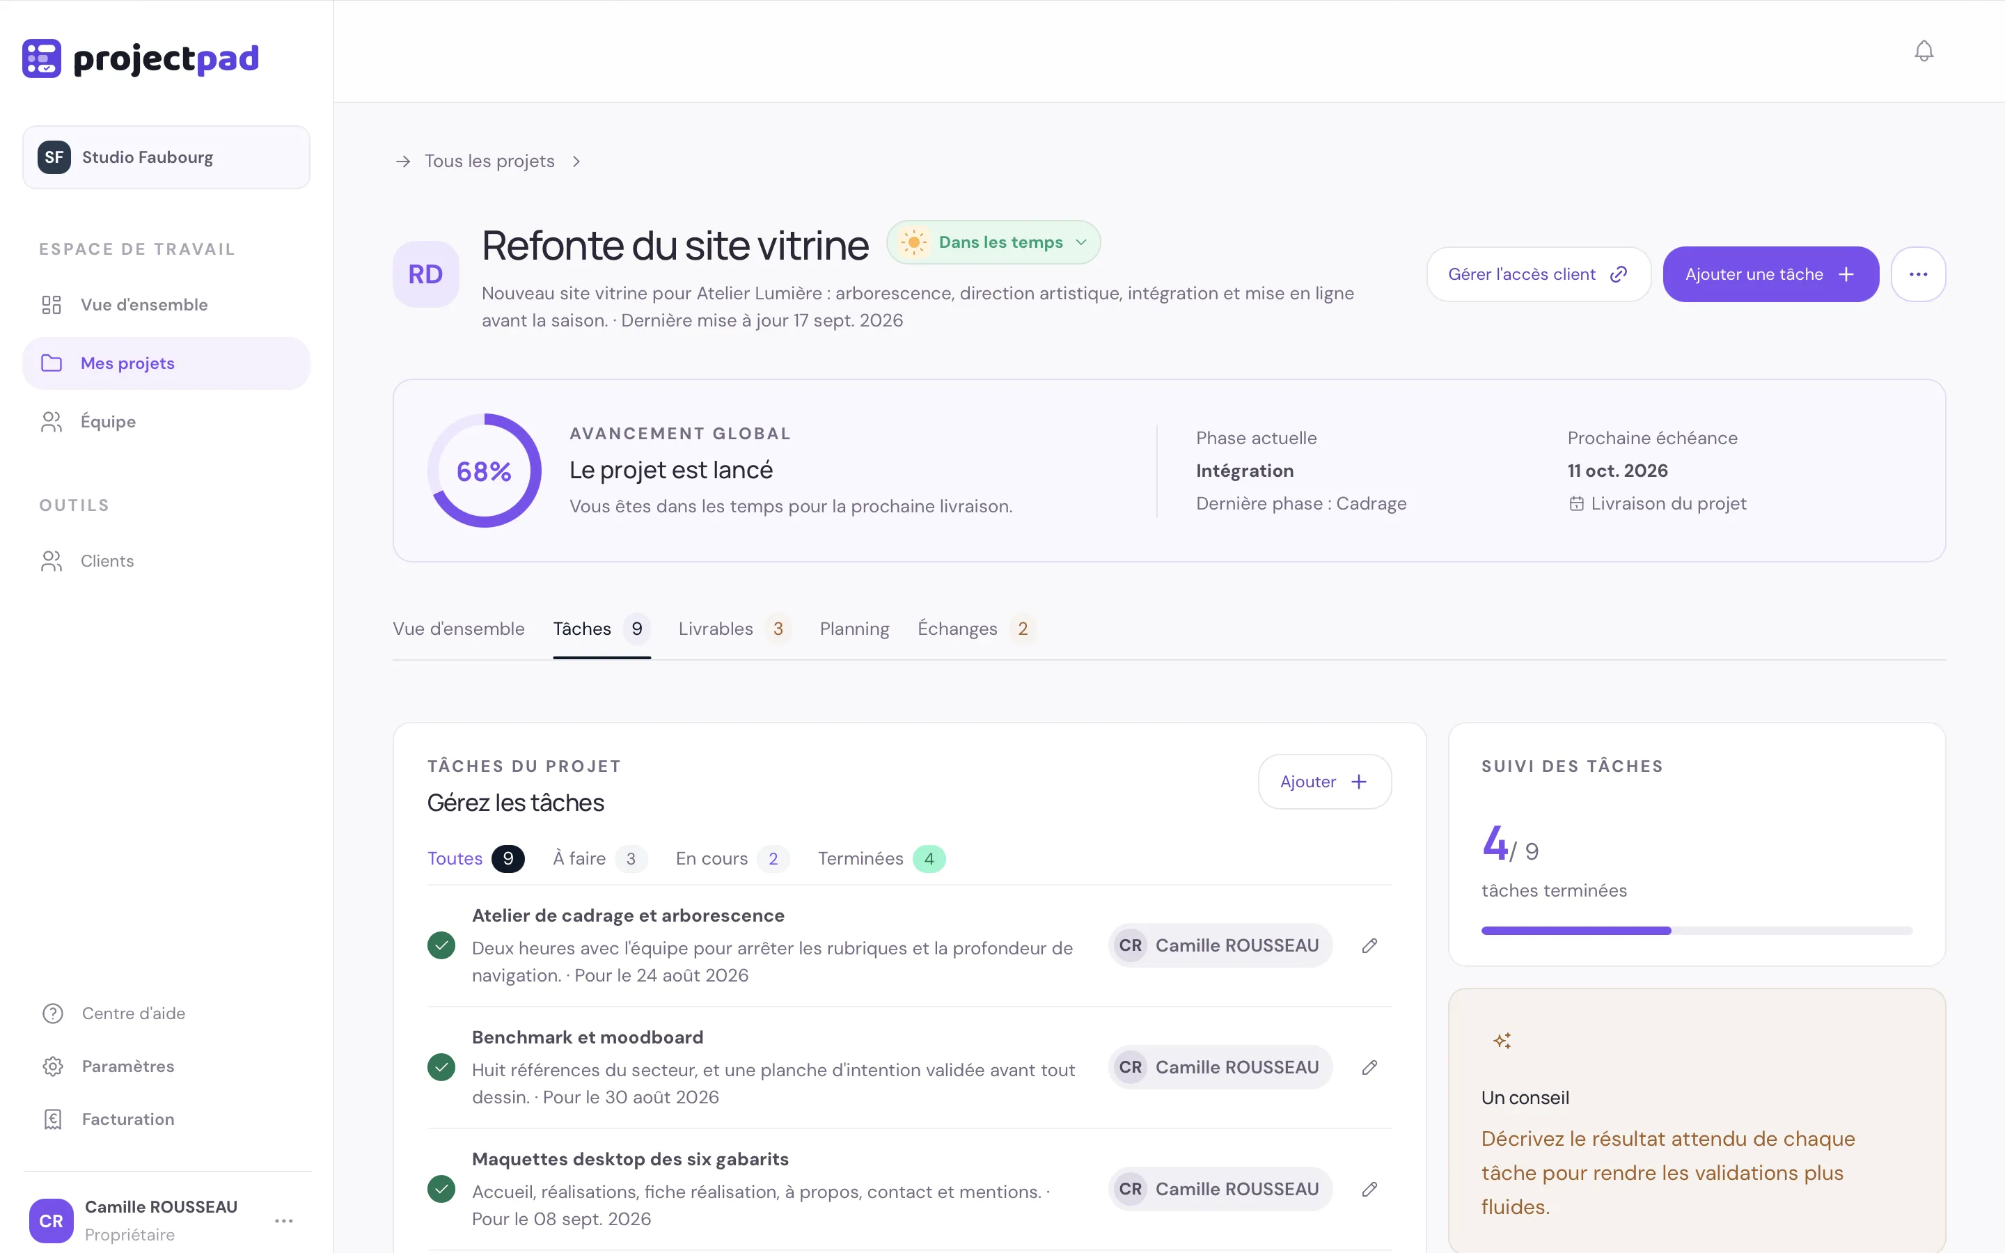The height and width of the screenshot is (1253, 2005).
Task: Click the projectpad logo icon
Action: click(42, 58)
